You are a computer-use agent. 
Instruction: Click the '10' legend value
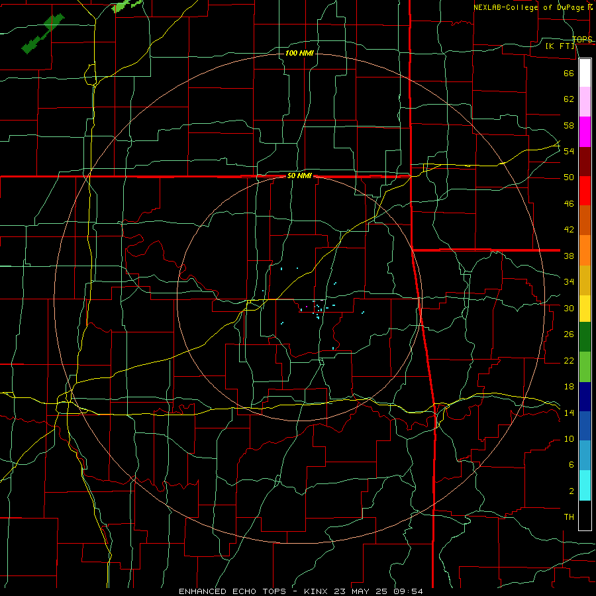[x=569, y=439]
